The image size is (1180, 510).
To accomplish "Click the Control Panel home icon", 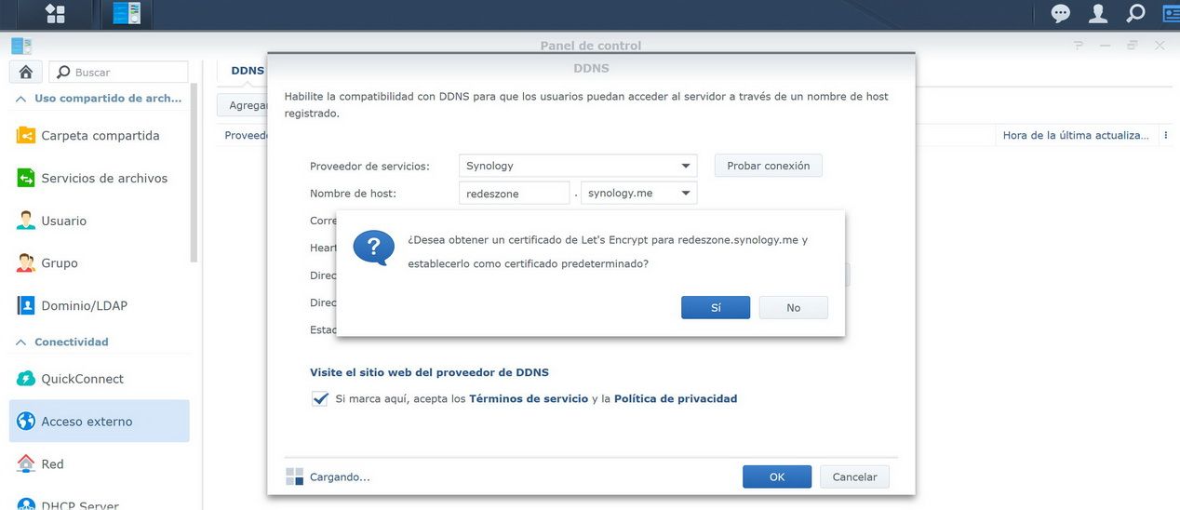I will [x=25, y=72].
